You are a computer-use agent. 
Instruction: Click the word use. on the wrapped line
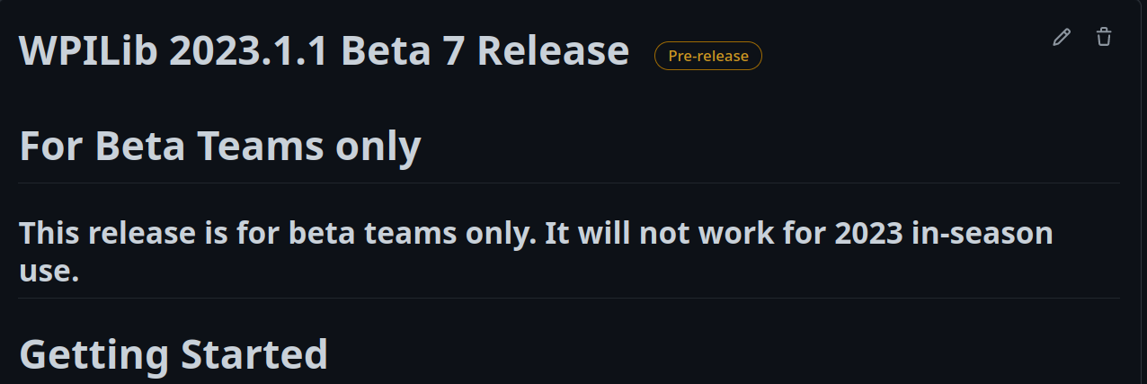click(x=49, y=272)
